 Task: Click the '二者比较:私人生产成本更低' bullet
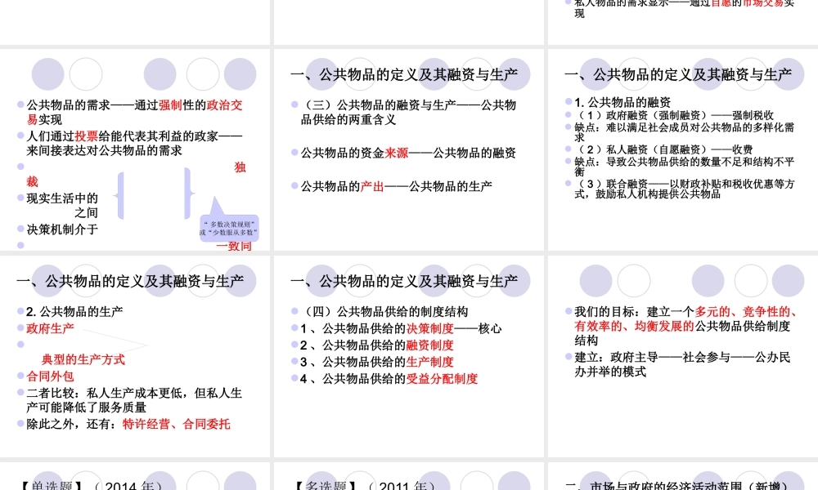135,400
